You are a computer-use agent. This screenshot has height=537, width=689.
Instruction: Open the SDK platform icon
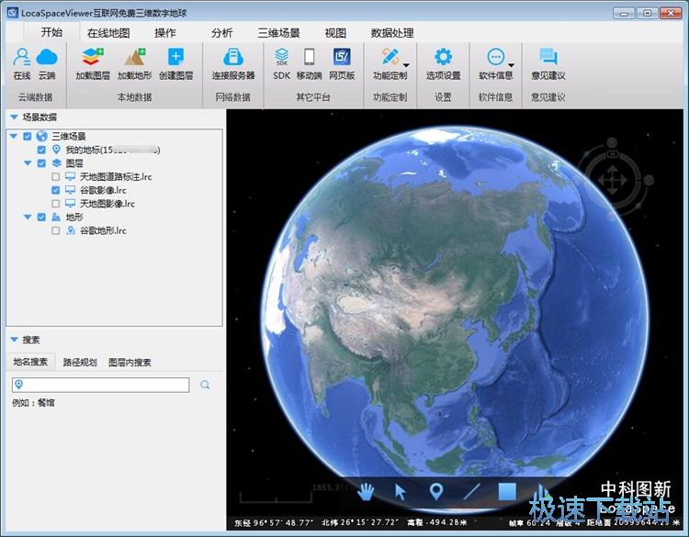tap(282, 57)
